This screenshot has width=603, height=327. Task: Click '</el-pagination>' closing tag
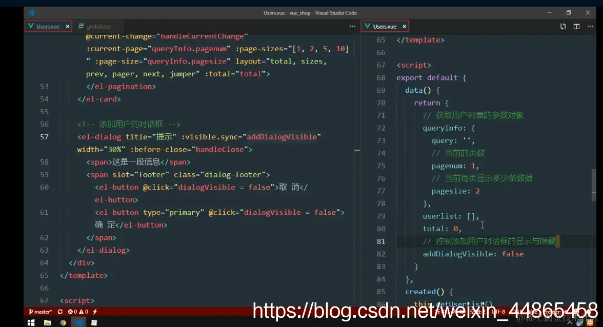tap(121, 87)
